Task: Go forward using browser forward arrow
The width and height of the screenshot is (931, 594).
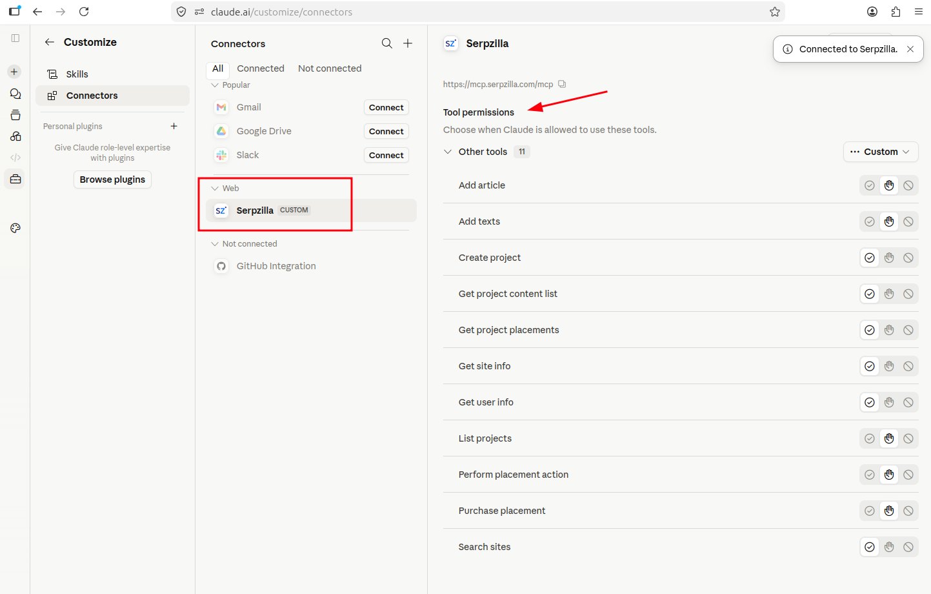Action: tap(61, 12)
